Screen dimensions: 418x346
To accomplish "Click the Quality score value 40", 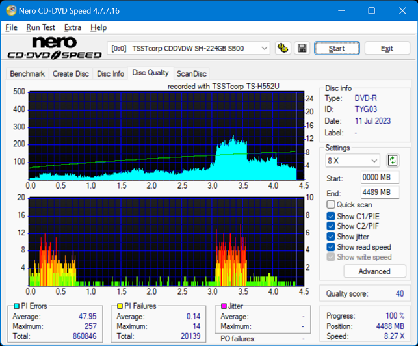I will click(x=400, y=294).
